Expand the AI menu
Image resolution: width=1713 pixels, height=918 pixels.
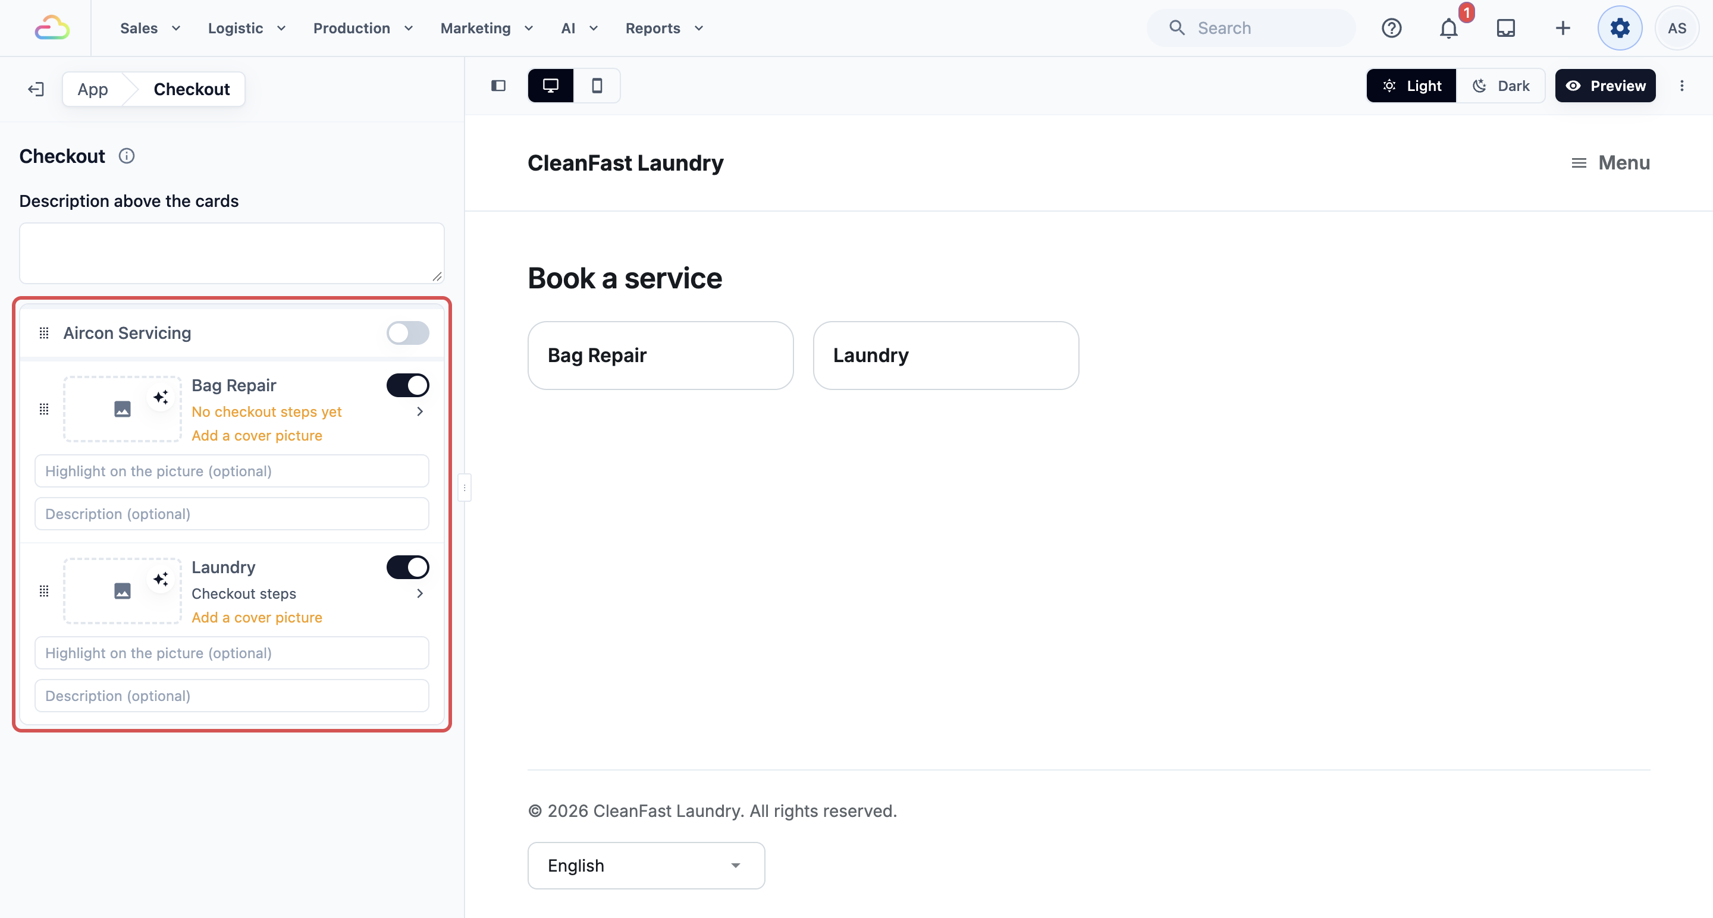tap(579, 28)
